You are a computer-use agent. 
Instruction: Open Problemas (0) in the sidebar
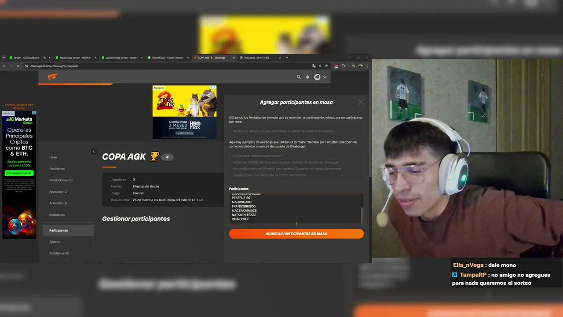point(59,253)
